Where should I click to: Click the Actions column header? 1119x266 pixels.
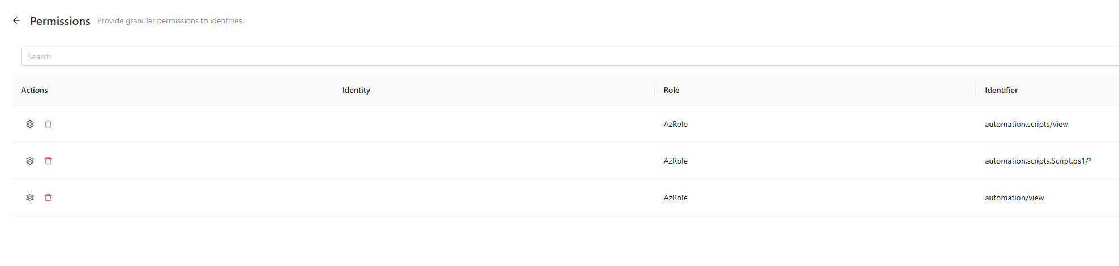[x=35, y=90]
